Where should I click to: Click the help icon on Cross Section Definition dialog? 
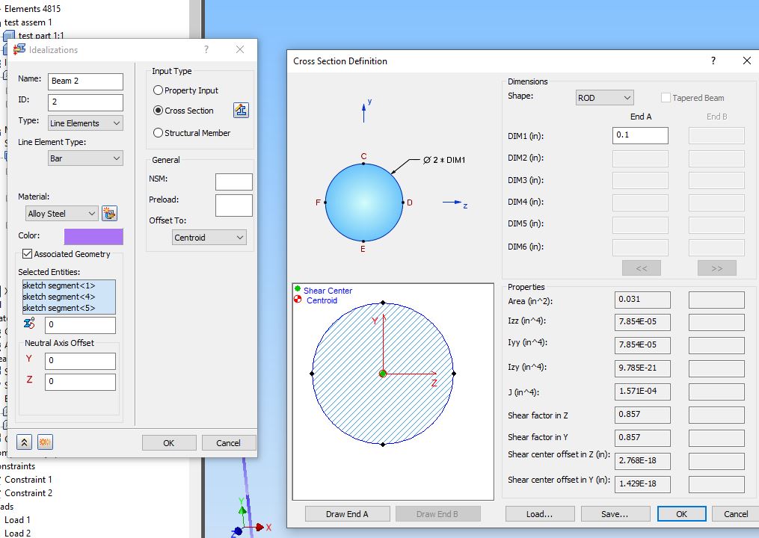(x=713, y=61)
